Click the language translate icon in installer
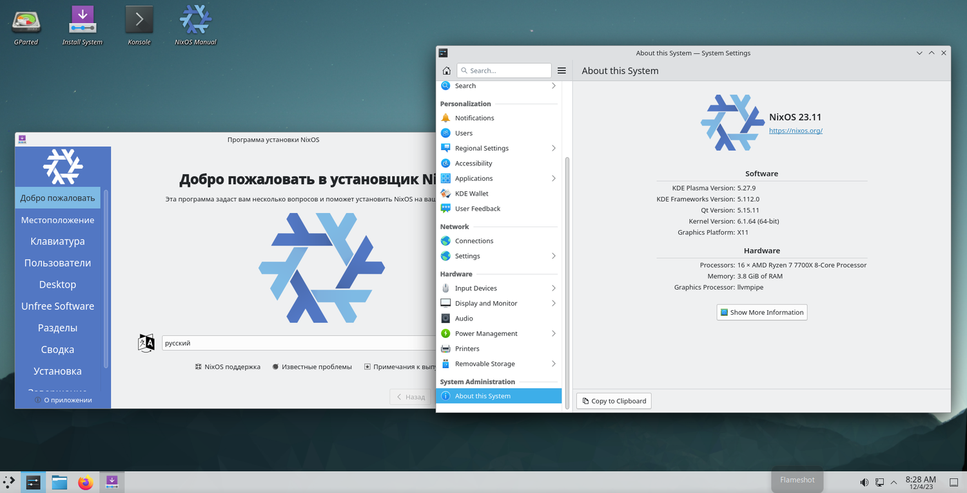This screenshot has height=493, width=967. tap(147, 343)
